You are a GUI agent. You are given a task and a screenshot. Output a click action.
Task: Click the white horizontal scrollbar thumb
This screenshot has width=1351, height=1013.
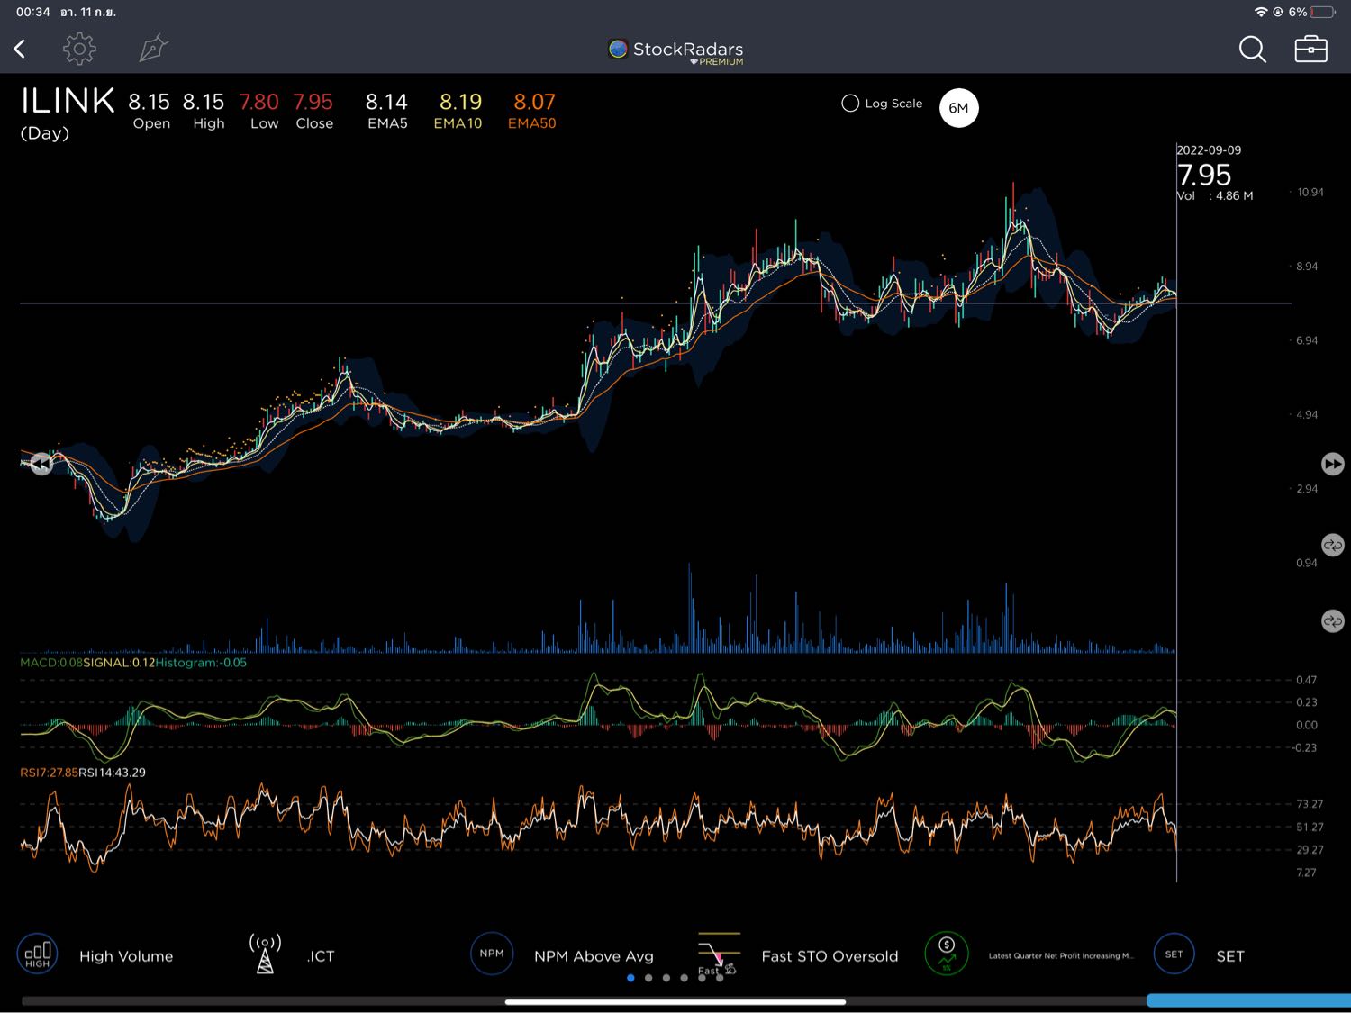675,1001
